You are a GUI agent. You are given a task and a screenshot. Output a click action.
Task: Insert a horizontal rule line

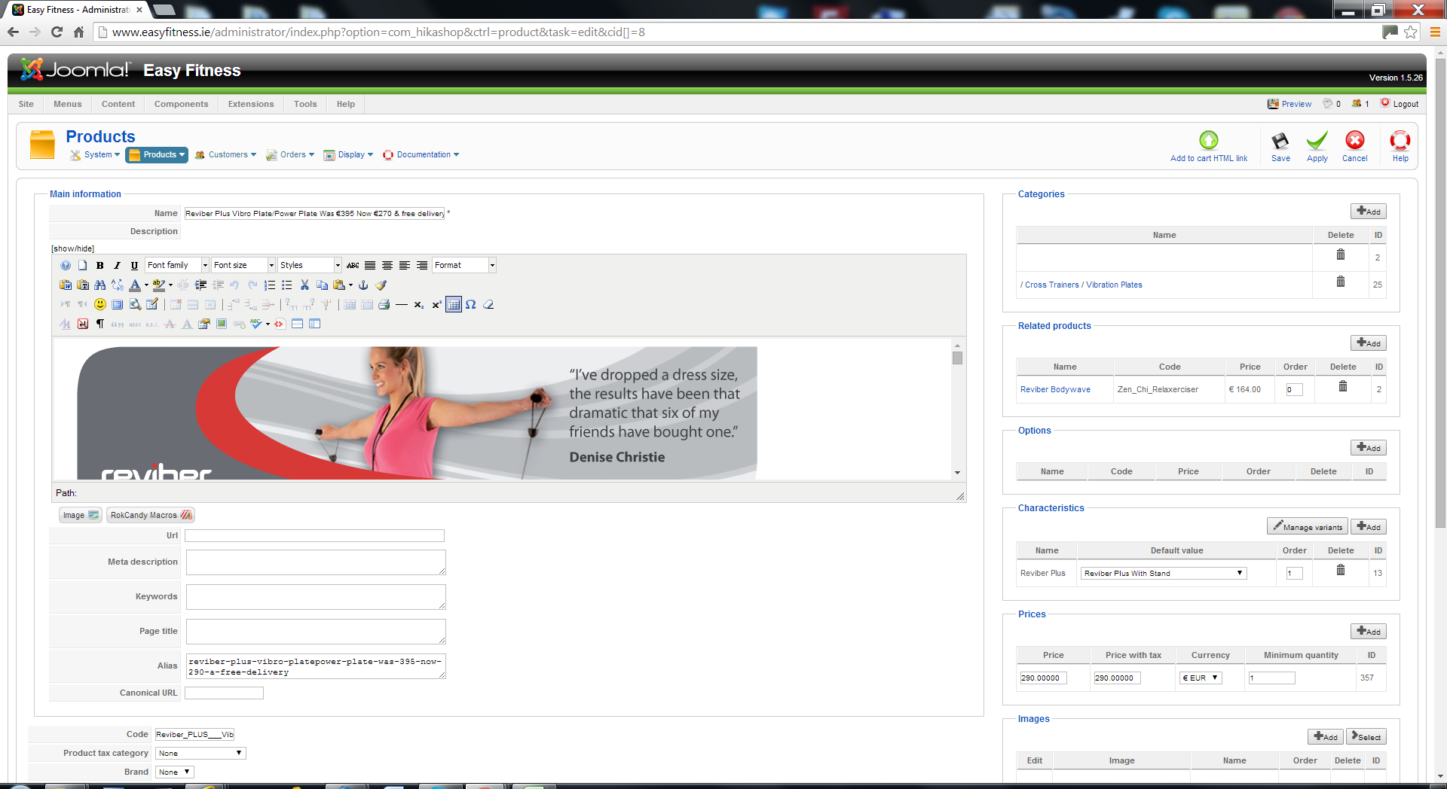tap(402, 304)
